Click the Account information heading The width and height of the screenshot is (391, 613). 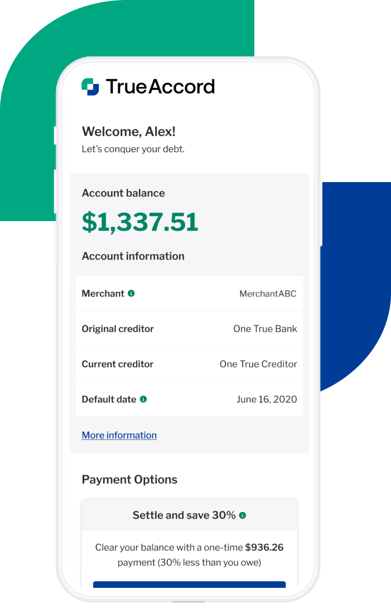tap(133, 256)
